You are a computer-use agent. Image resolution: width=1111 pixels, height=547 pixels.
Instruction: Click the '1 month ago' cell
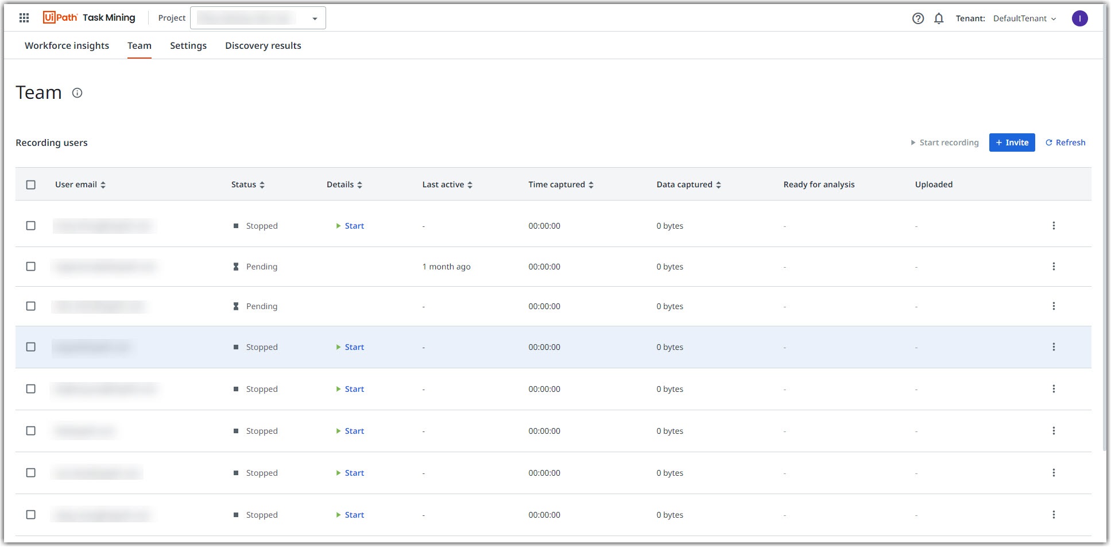pos(446,267)
